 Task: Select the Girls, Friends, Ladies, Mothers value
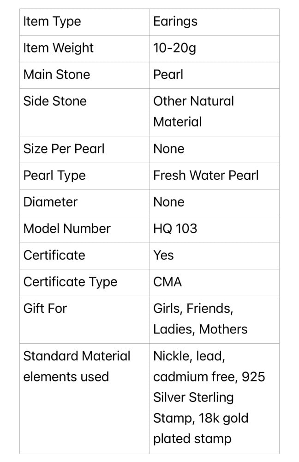(x=200, y=319)
